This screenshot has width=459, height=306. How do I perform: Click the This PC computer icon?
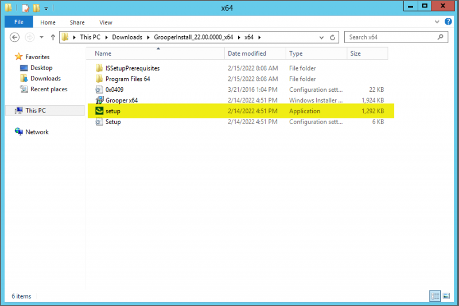coord(19,110)
